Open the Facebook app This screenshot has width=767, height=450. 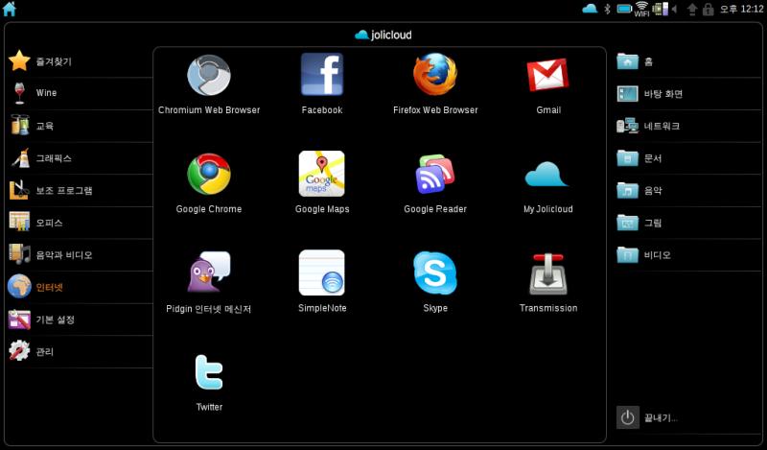click(322, 75)
